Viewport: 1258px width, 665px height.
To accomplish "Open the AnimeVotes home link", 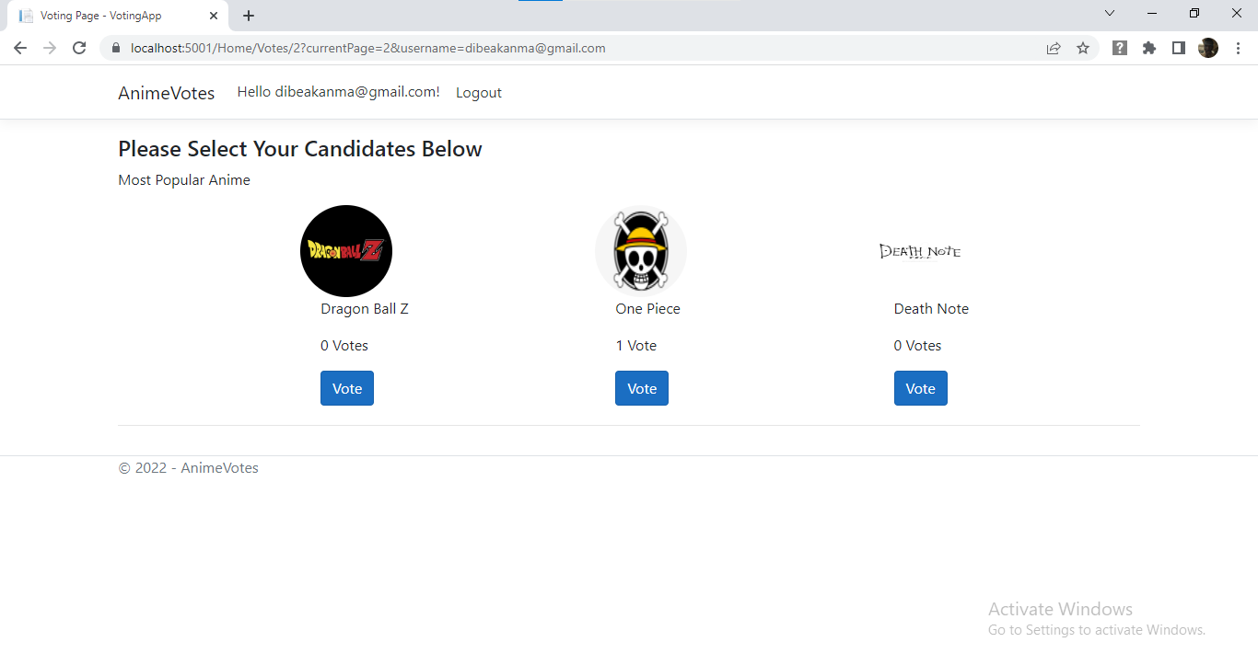I will coord(166,92).
